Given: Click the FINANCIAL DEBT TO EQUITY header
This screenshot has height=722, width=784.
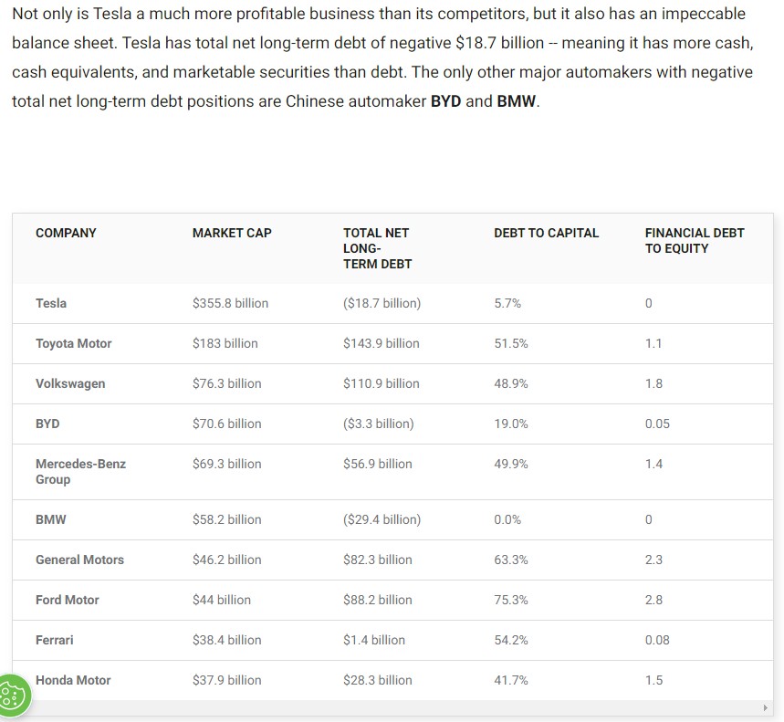Looking at the screenshot, I should [x=694, y=240].
